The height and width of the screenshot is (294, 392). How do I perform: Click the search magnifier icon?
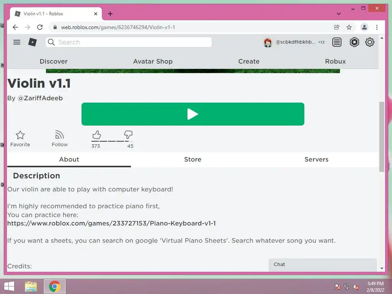[x=51, y=42]
